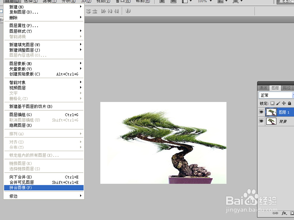Click distribute bottom edges icon
Image resolution: width=294 pixels, height=220 pixels.
tap(95, 11)
